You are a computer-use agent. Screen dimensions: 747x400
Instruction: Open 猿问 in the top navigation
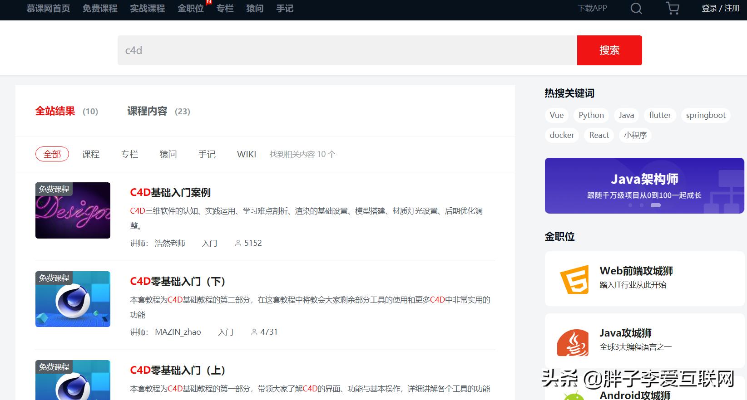tap(255, 9)
